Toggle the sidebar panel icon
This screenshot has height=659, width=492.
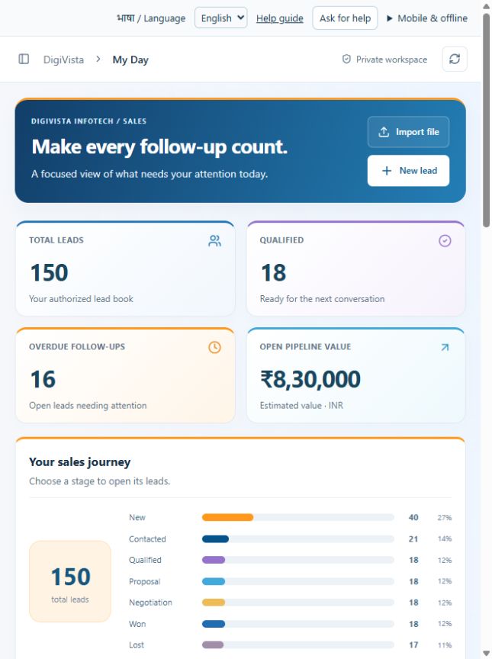[x=24, y=59]
